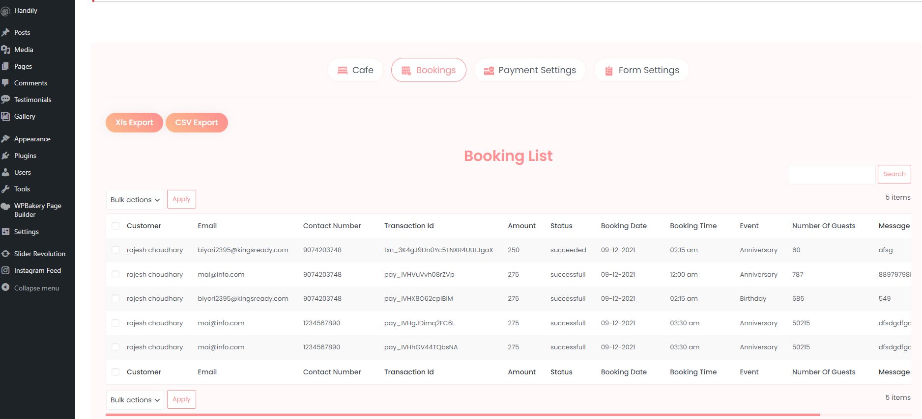Click the Slider Revolution refresh icon

coord(6,254)
